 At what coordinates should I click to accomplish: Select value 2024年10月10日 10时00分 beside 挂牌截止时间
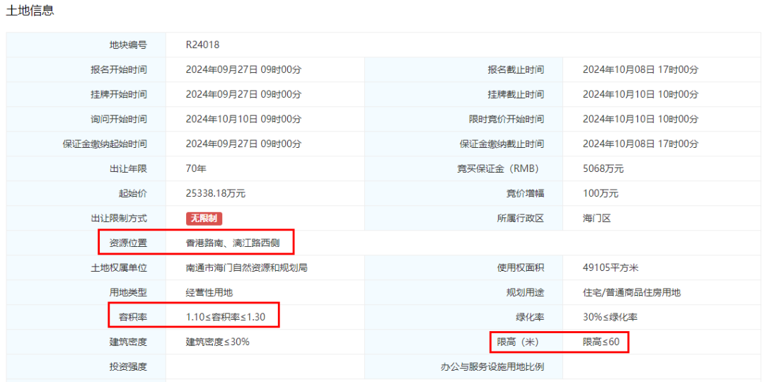(641, 95)
